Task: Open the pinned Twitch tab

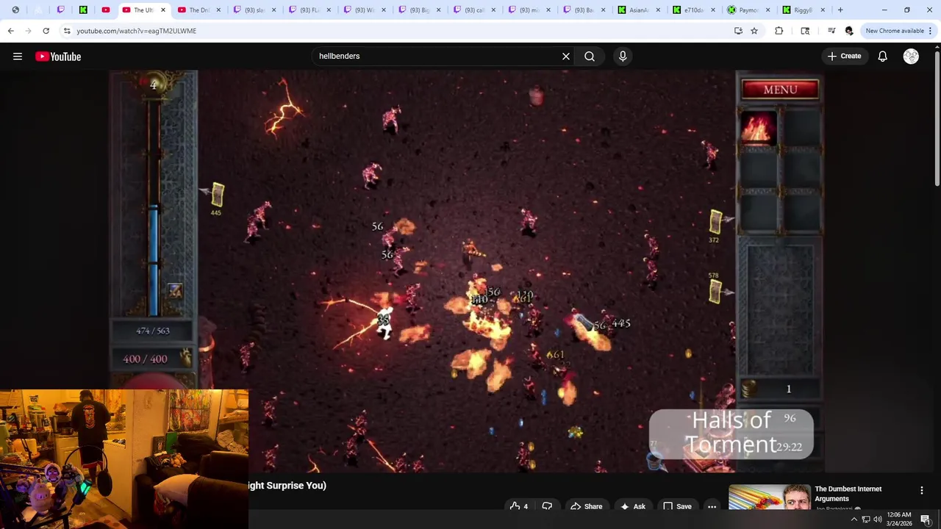Action: click(61, 10)
